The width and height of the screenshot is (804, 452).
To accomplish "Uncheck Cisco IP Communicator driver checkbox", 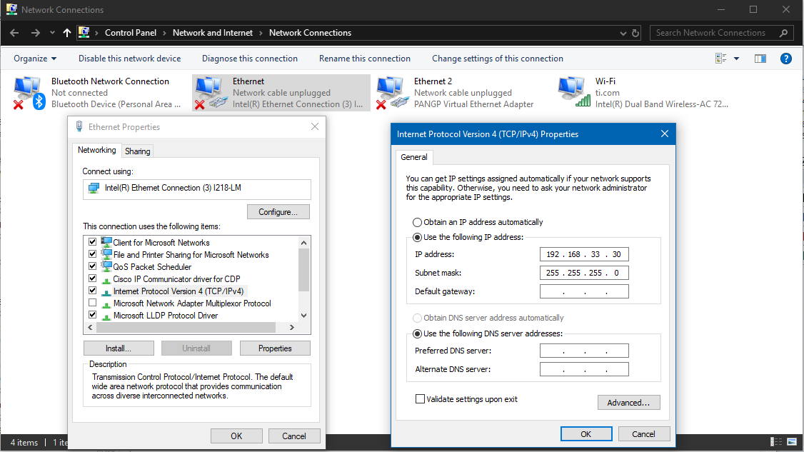I will pyautogui.click(x=92, y=278).
